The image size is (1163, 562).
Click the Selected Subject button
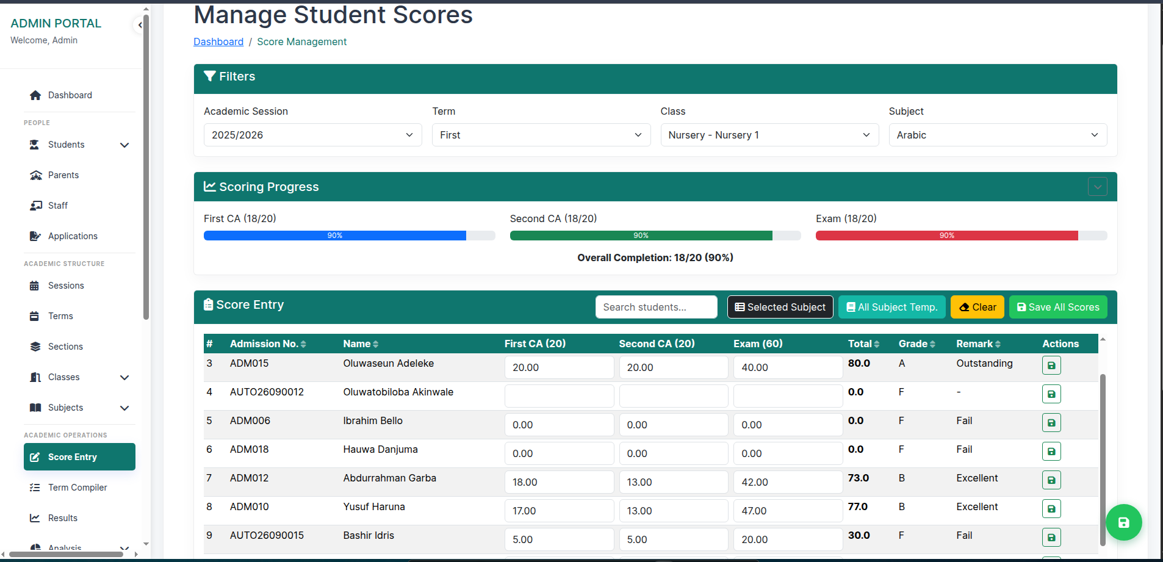point(780,307)
